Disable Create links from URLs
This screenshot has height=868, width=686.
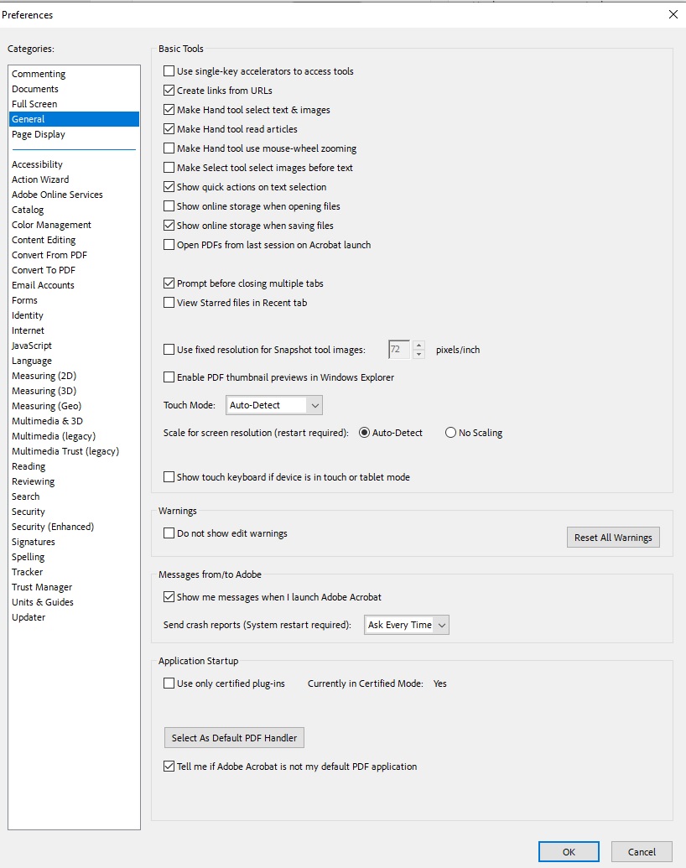point(169,90)
